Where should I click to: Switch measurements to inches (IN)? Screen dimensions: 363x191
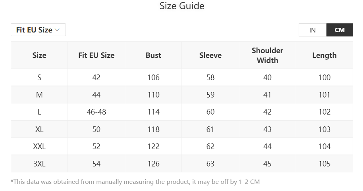(313, 30)
